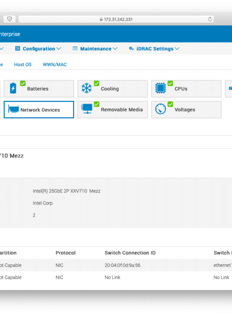Click the Protocol column header
This screenshot has width=232, height=315.
tap(66, 252)
